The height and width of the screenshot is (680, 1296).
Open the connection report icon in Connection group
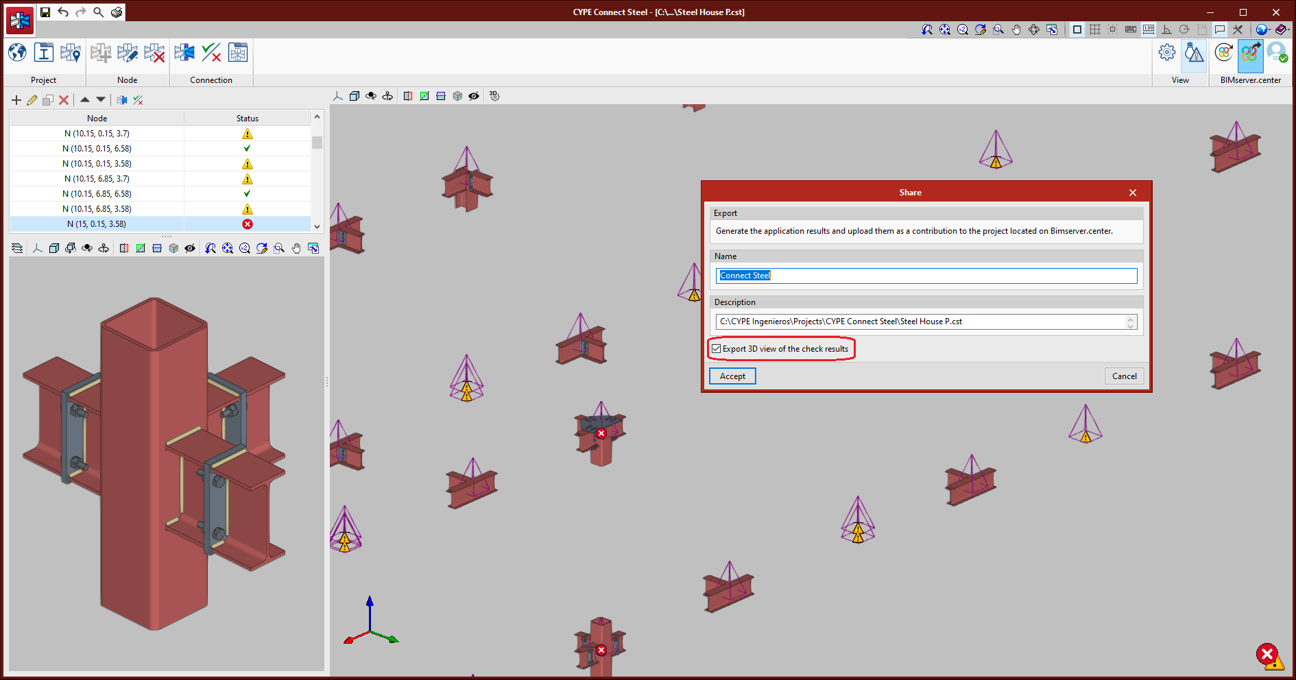(x=238, y=53)
